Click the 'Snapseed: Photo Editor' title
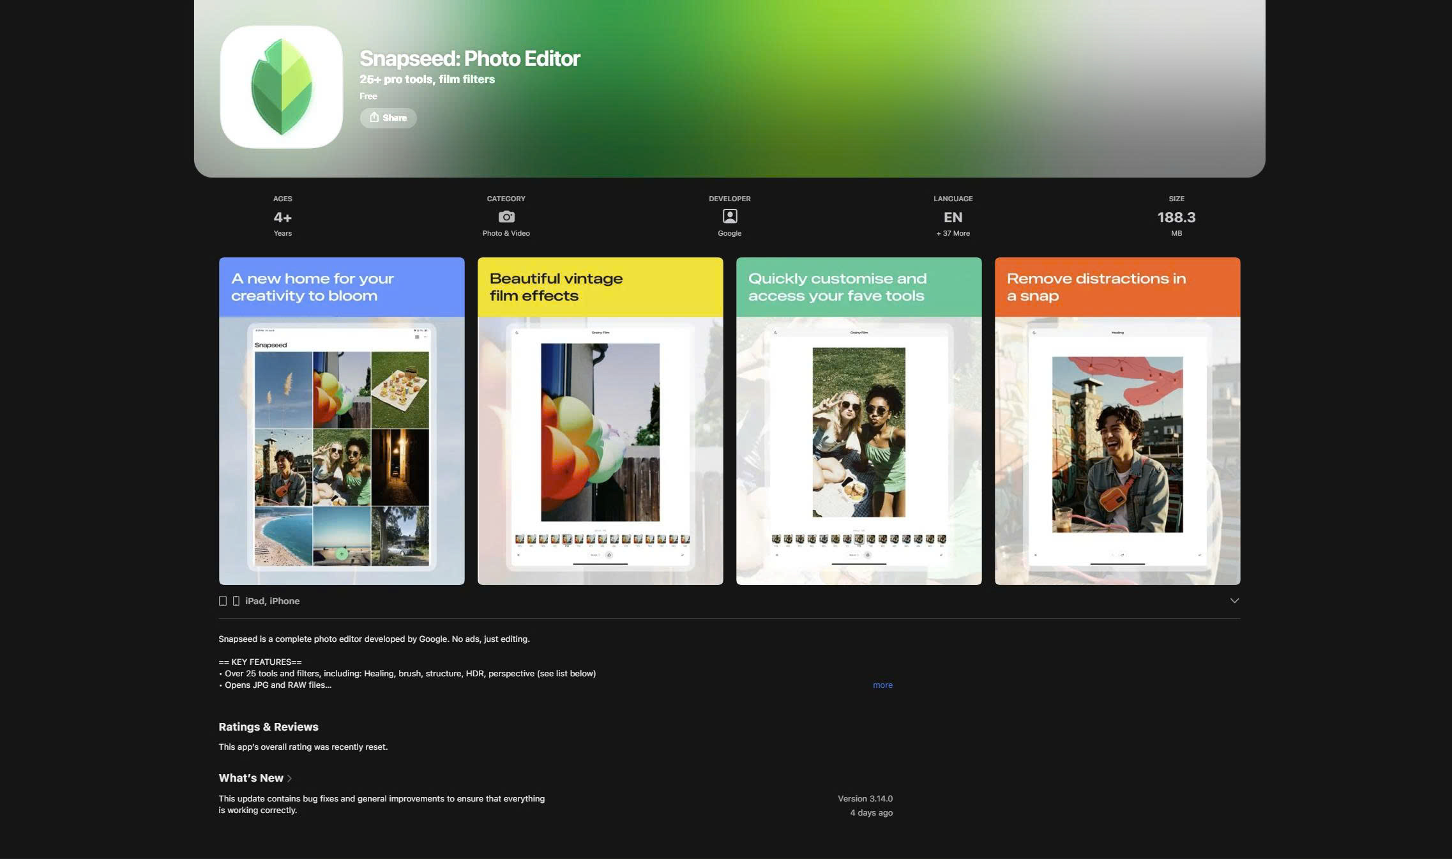 470,59
